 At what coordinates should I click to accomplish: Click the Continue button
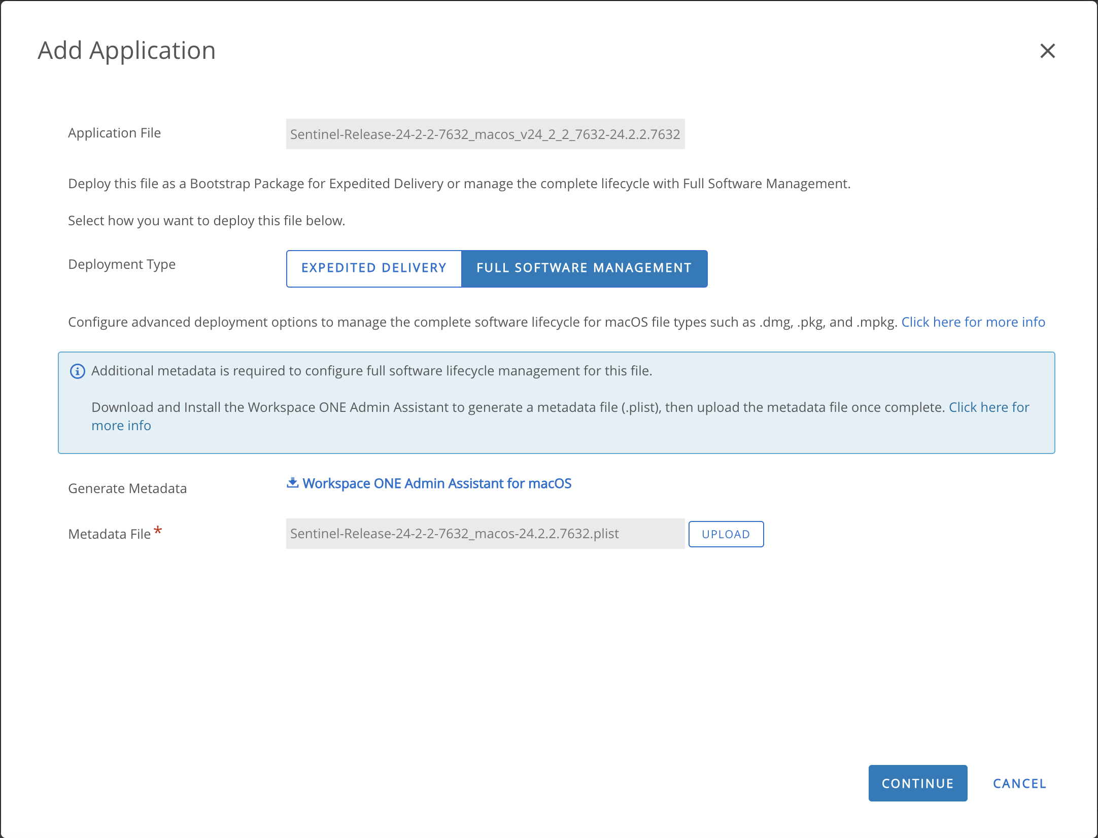[917, 783]
